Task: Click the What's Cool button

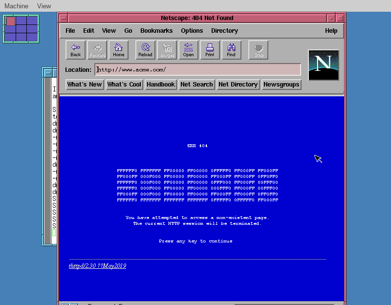Action: point(124,85)
